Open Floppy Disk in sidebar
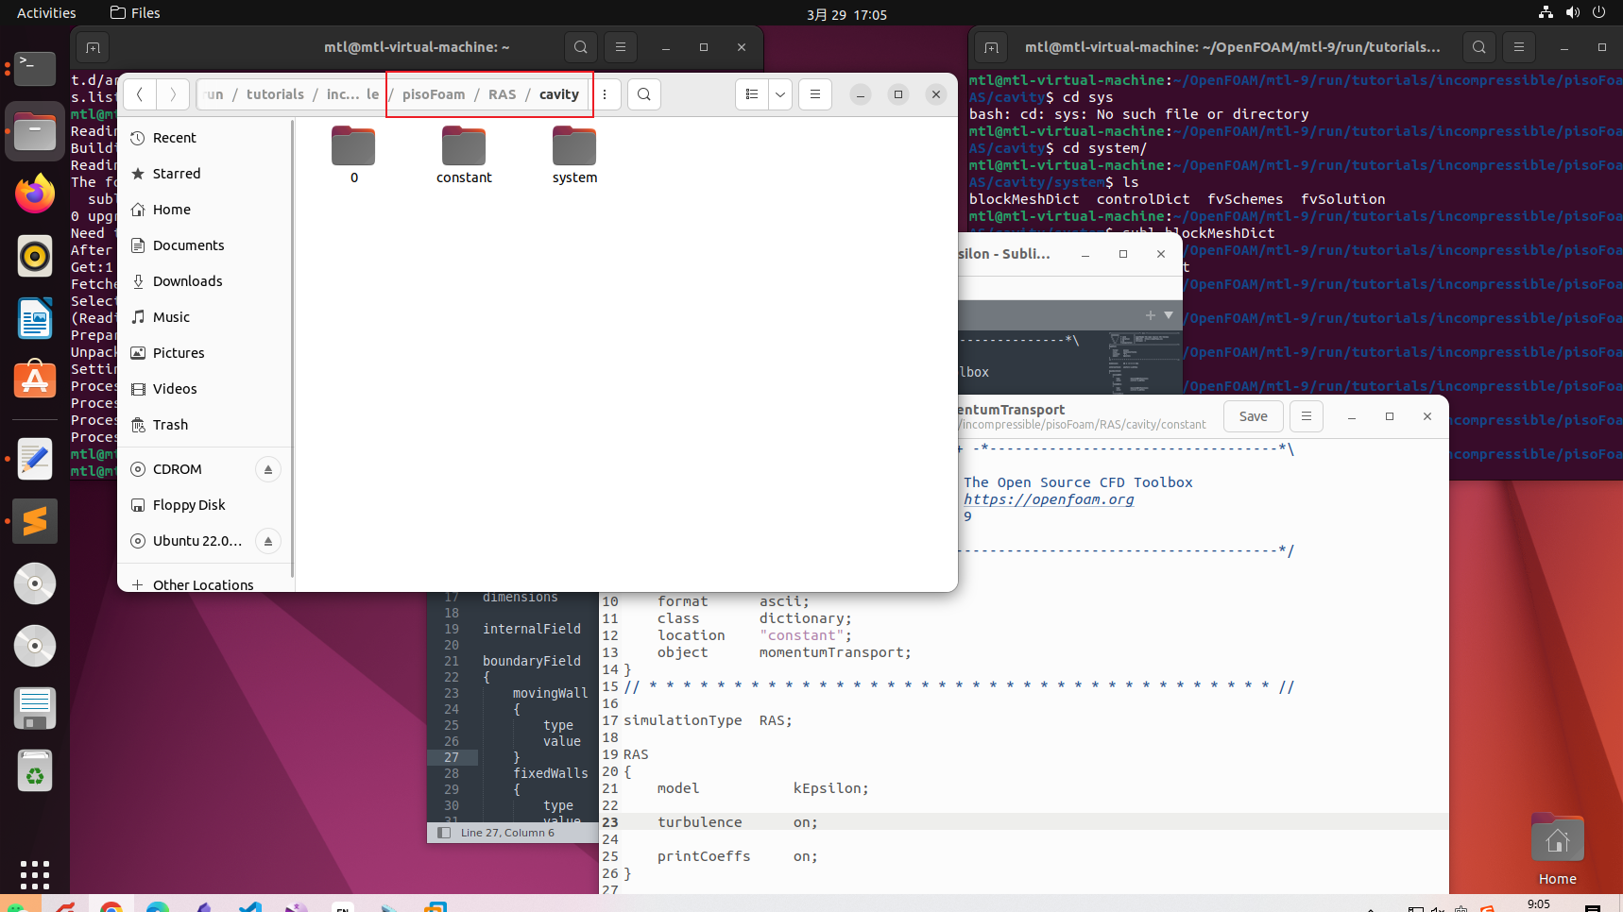 (x=206, y=505)
